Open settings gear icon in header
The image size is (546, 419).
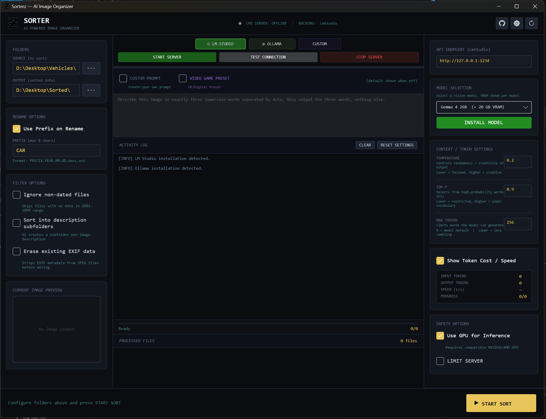tap(517, 23)
